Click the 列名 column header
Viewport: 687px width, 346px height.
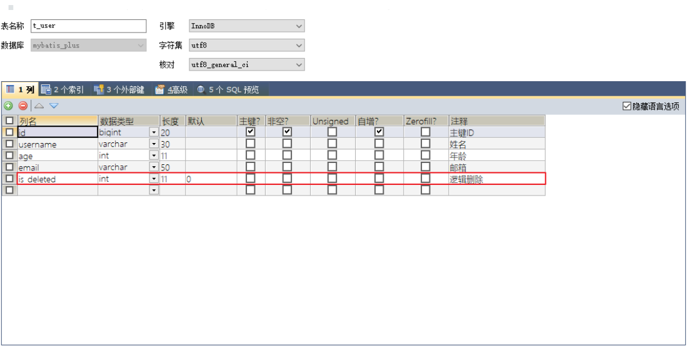(x=58, y=121)
